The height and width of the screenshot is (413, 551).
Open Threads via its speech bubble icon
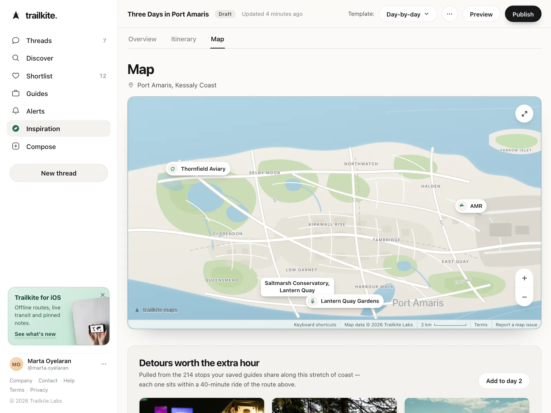16,41
